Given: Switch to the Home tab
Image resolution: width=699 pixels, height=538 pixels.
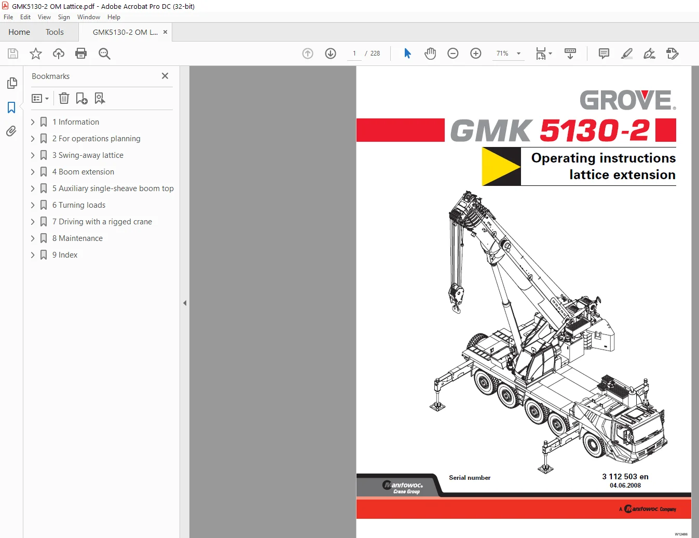Looking at the screenshot, I should click(x=19, y=32).
